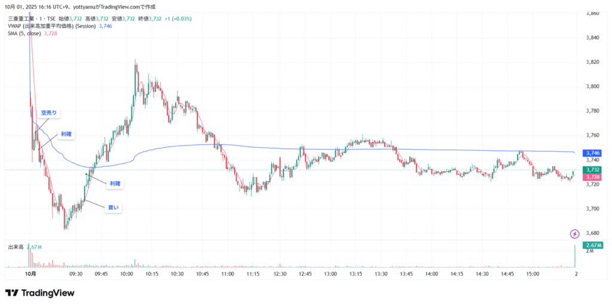This screenshot has height=306, width=612.
Task: Click the 15:00 label on time axis
Action: (533, 274)
